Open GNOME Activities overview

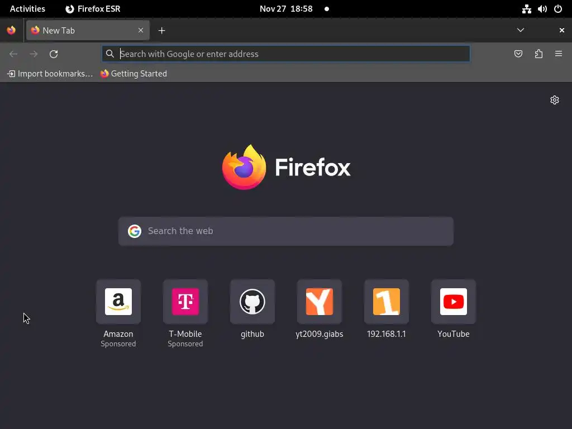[x=27, y=9]
